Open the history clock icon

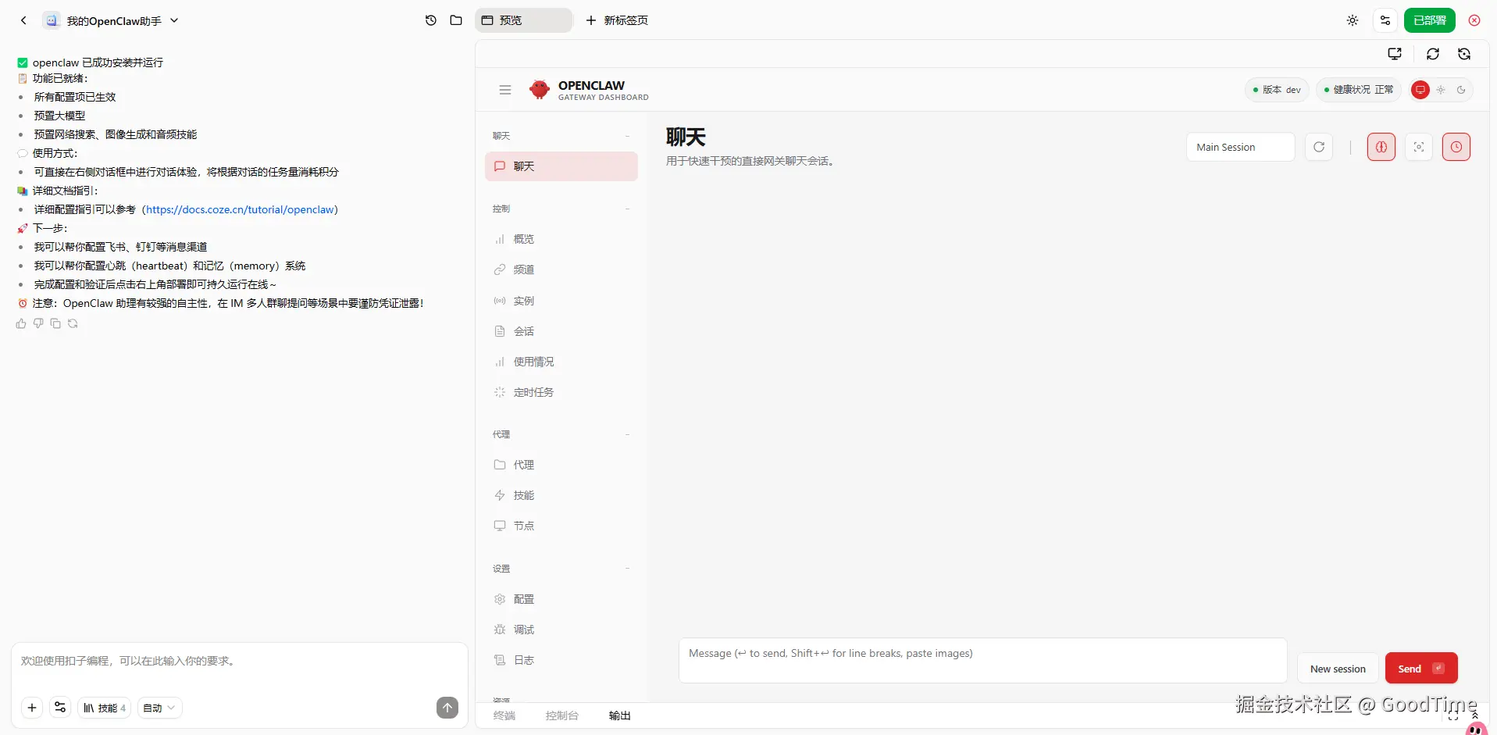pos(431,20)
